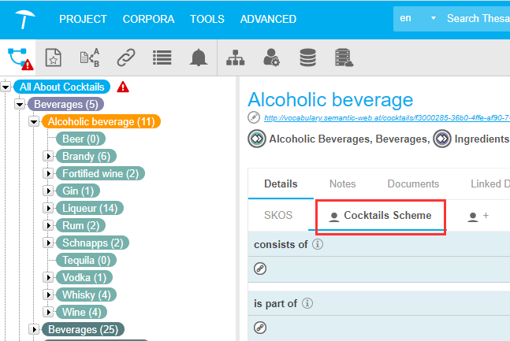Open the hierarchy tree view icon
The height and width of the screenshot is (341, 510).
click(x=17, y=57)
